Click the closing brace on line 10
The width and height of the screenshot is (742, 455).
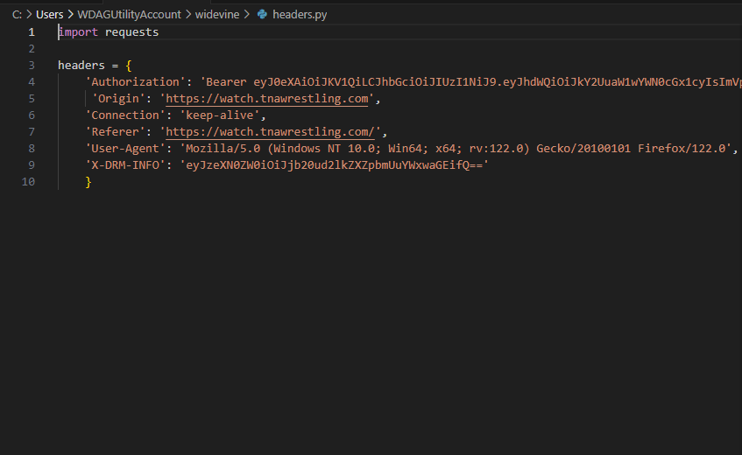[88, 182]
